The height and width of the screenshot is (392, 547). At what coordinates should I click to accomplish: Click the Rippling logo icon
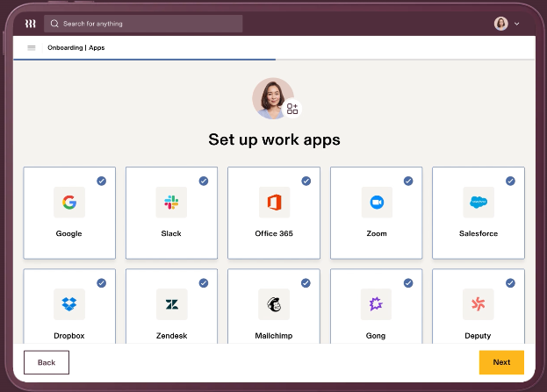31,24
